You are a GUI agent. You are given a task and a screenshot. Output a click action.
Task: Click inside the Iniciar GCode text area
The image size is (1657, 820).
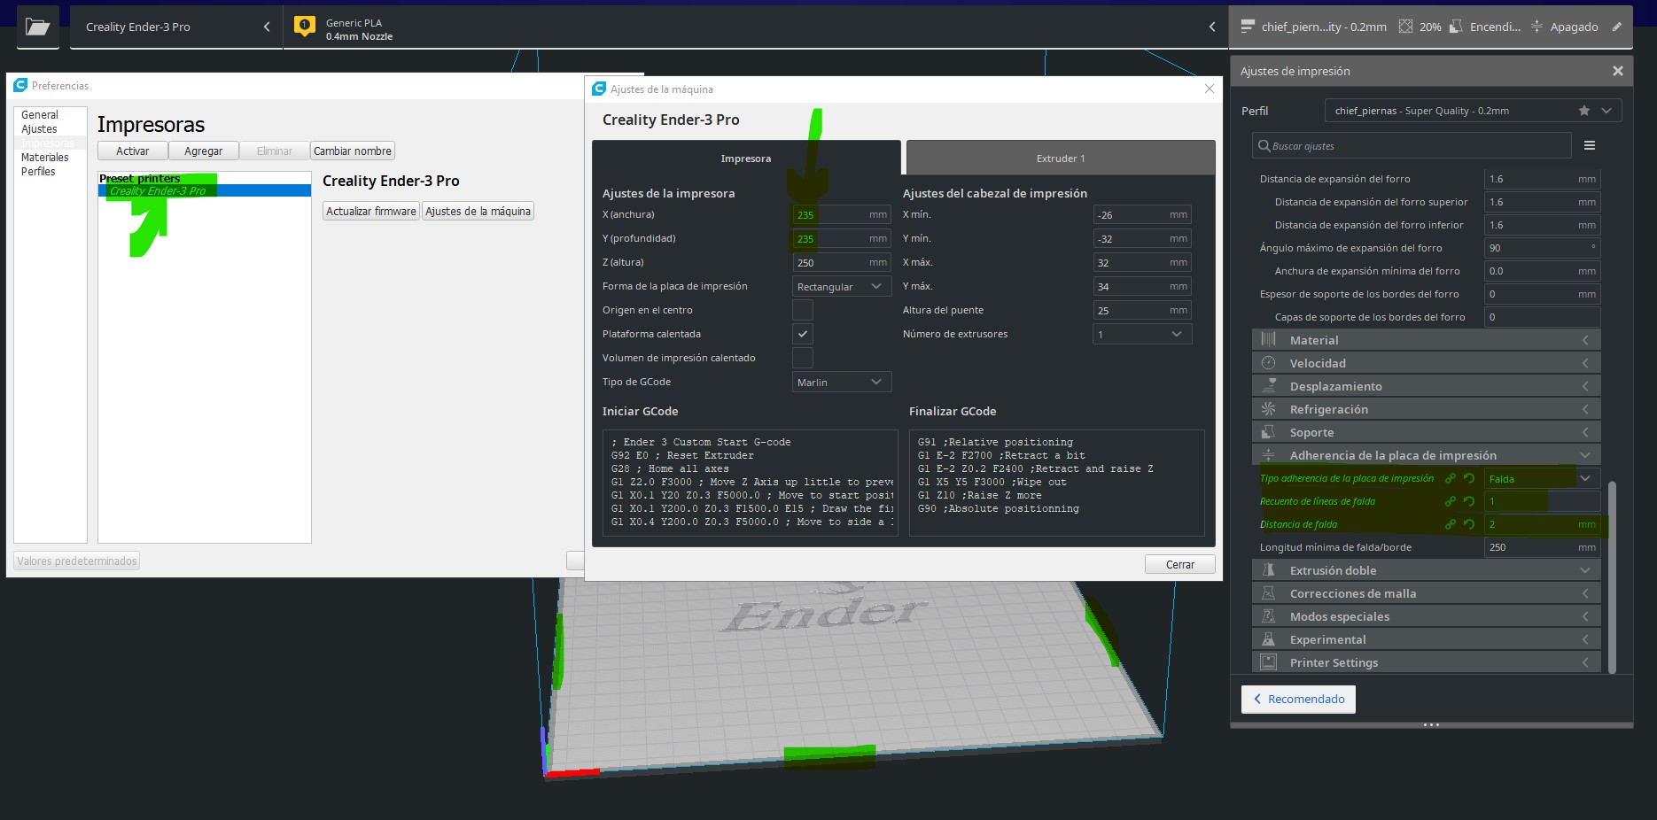pos(751,483)
